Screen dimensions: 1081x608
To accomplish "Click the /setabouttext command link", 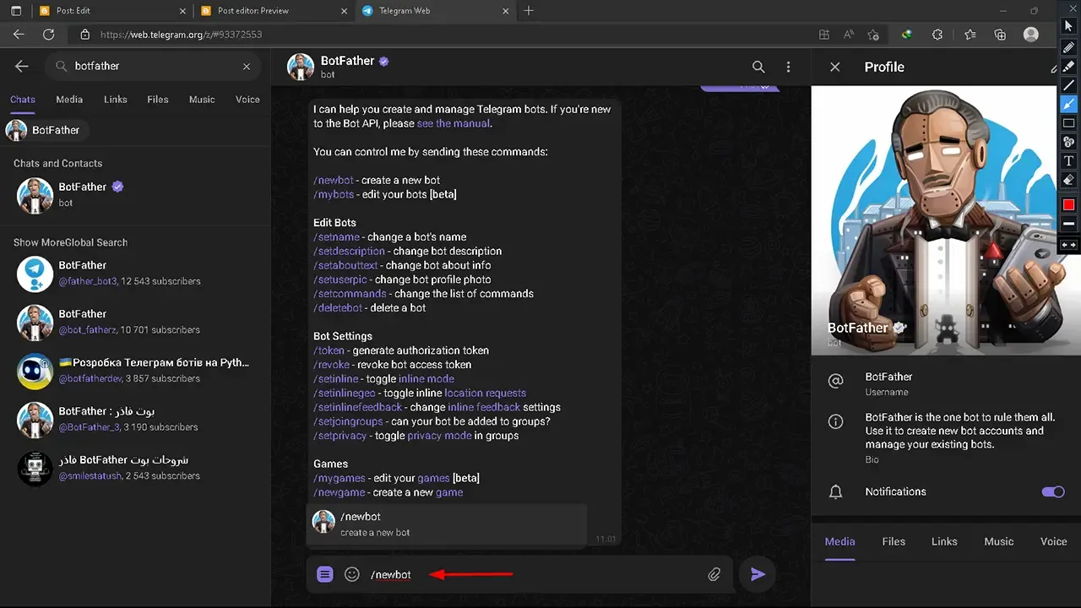I will point(345,265).
